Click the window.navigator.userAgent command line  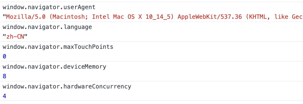point(49,7)
